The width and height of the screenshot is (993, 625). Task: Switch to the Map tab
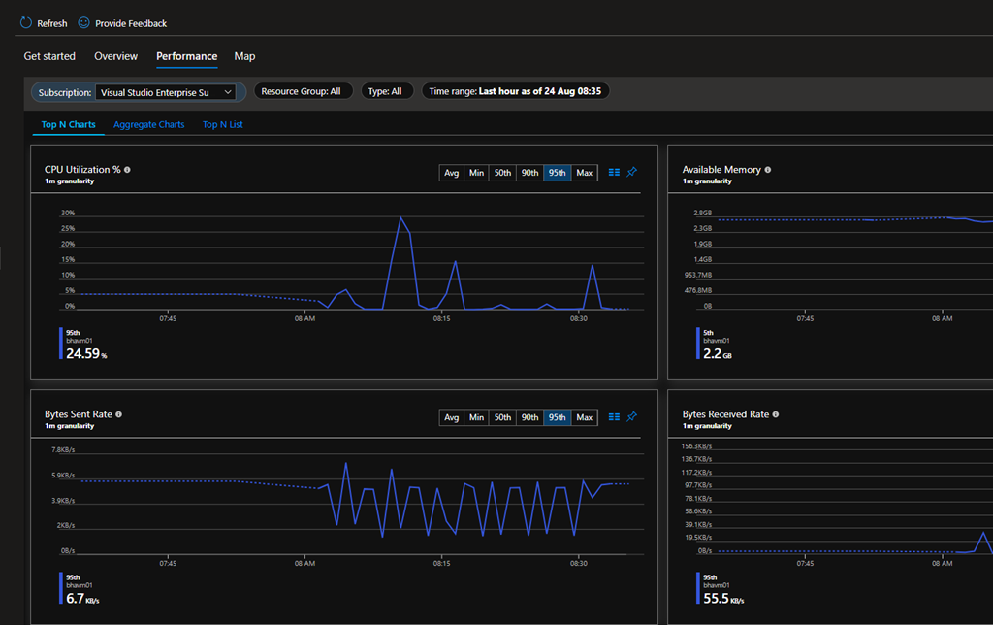pyautogui.click(x=244, y=56)
